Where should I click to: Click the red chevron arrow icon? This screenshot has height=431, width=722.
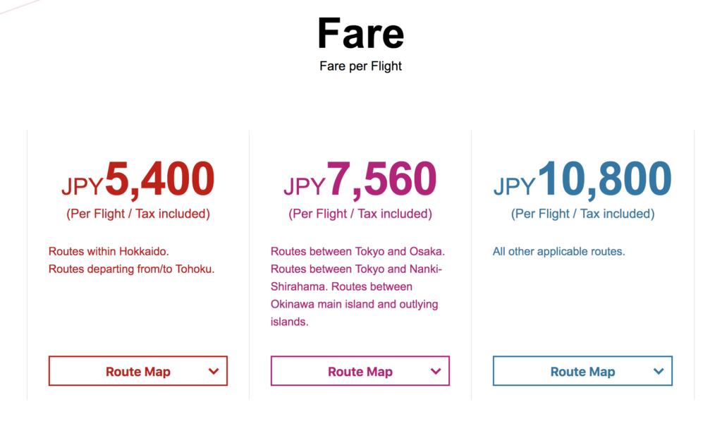(213, 371)
